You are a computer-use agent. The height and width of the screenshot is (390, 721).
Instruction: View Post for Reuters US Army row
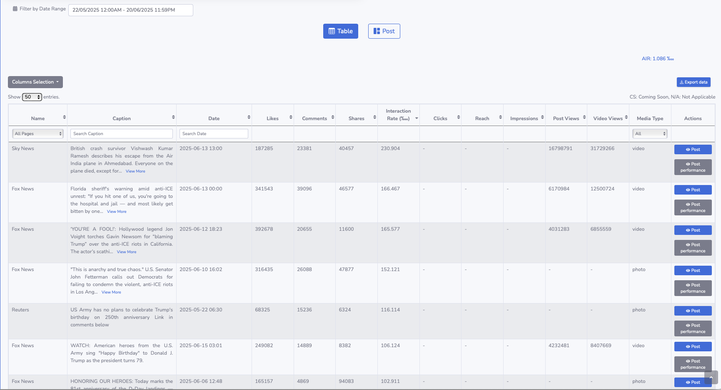click(693, 311)
